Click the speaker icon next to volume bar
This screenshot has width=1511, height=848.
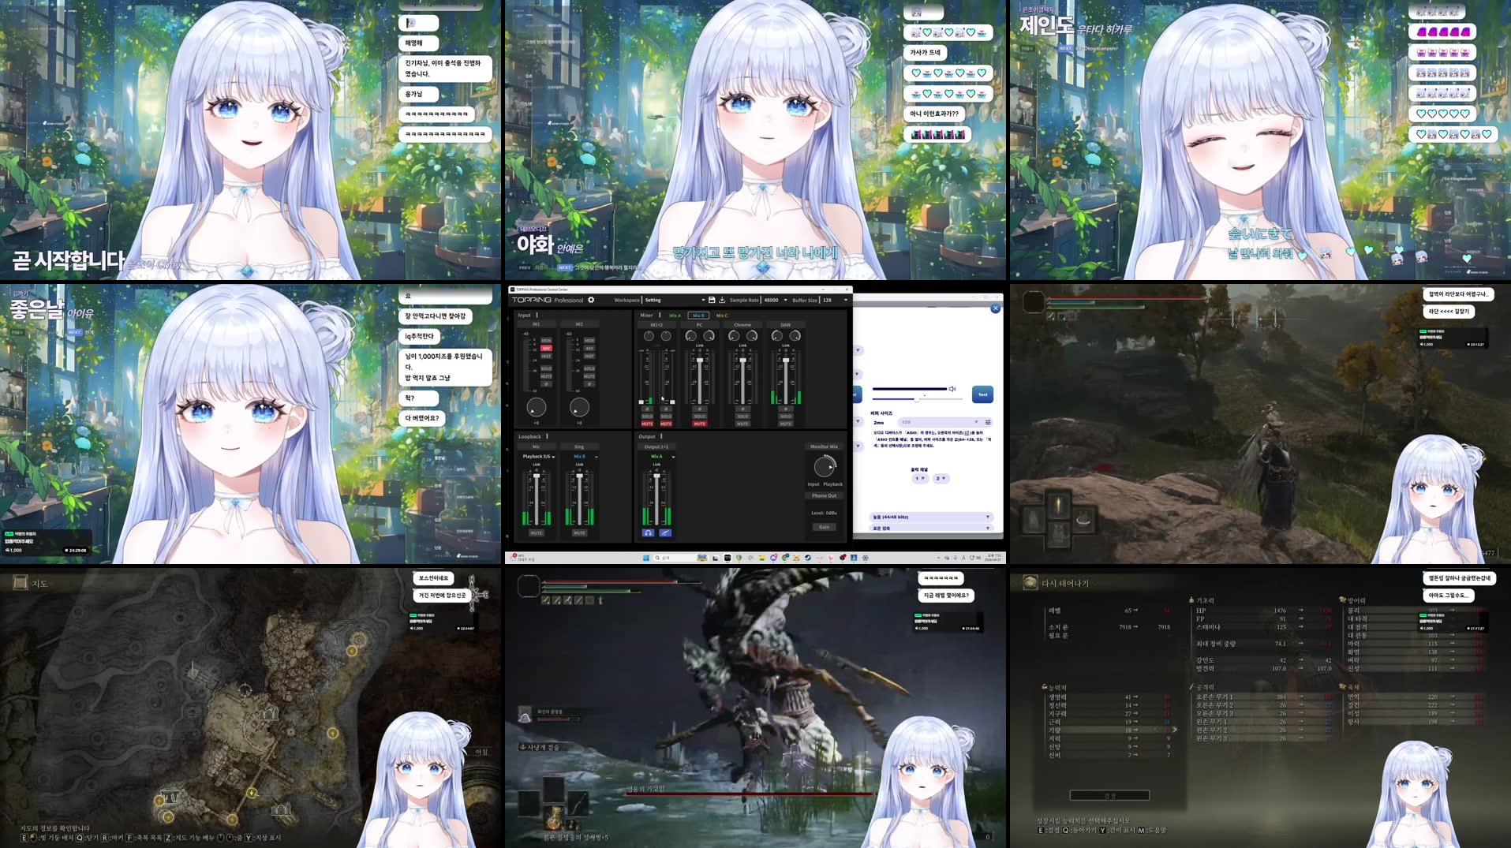coord(952,389)
